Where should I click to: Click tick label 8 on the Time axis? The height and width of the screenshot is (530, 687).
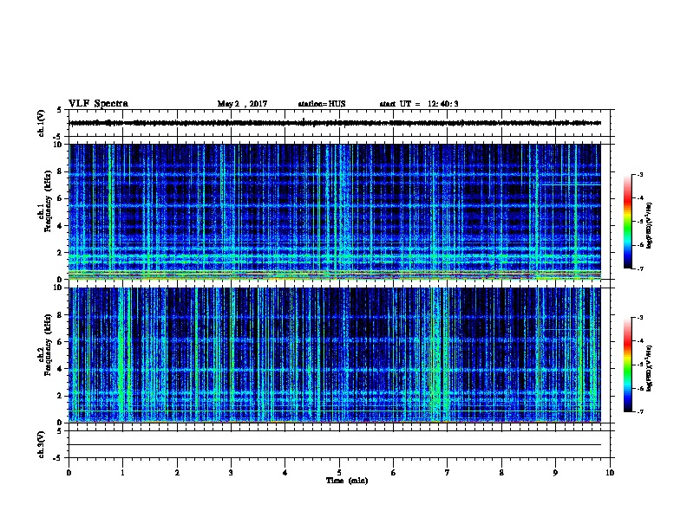[501, 473]
